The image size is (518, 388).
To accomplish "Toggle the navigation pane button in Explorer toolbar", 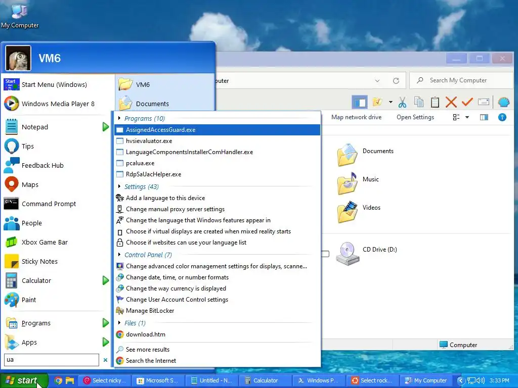I will point(360,102).
